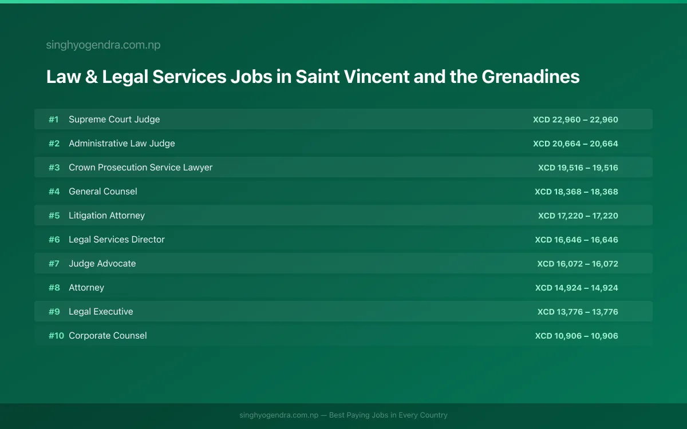687x429 pixels.
Task: Click salary XCD 17,220 – 17,220
Action: (578, 216)
